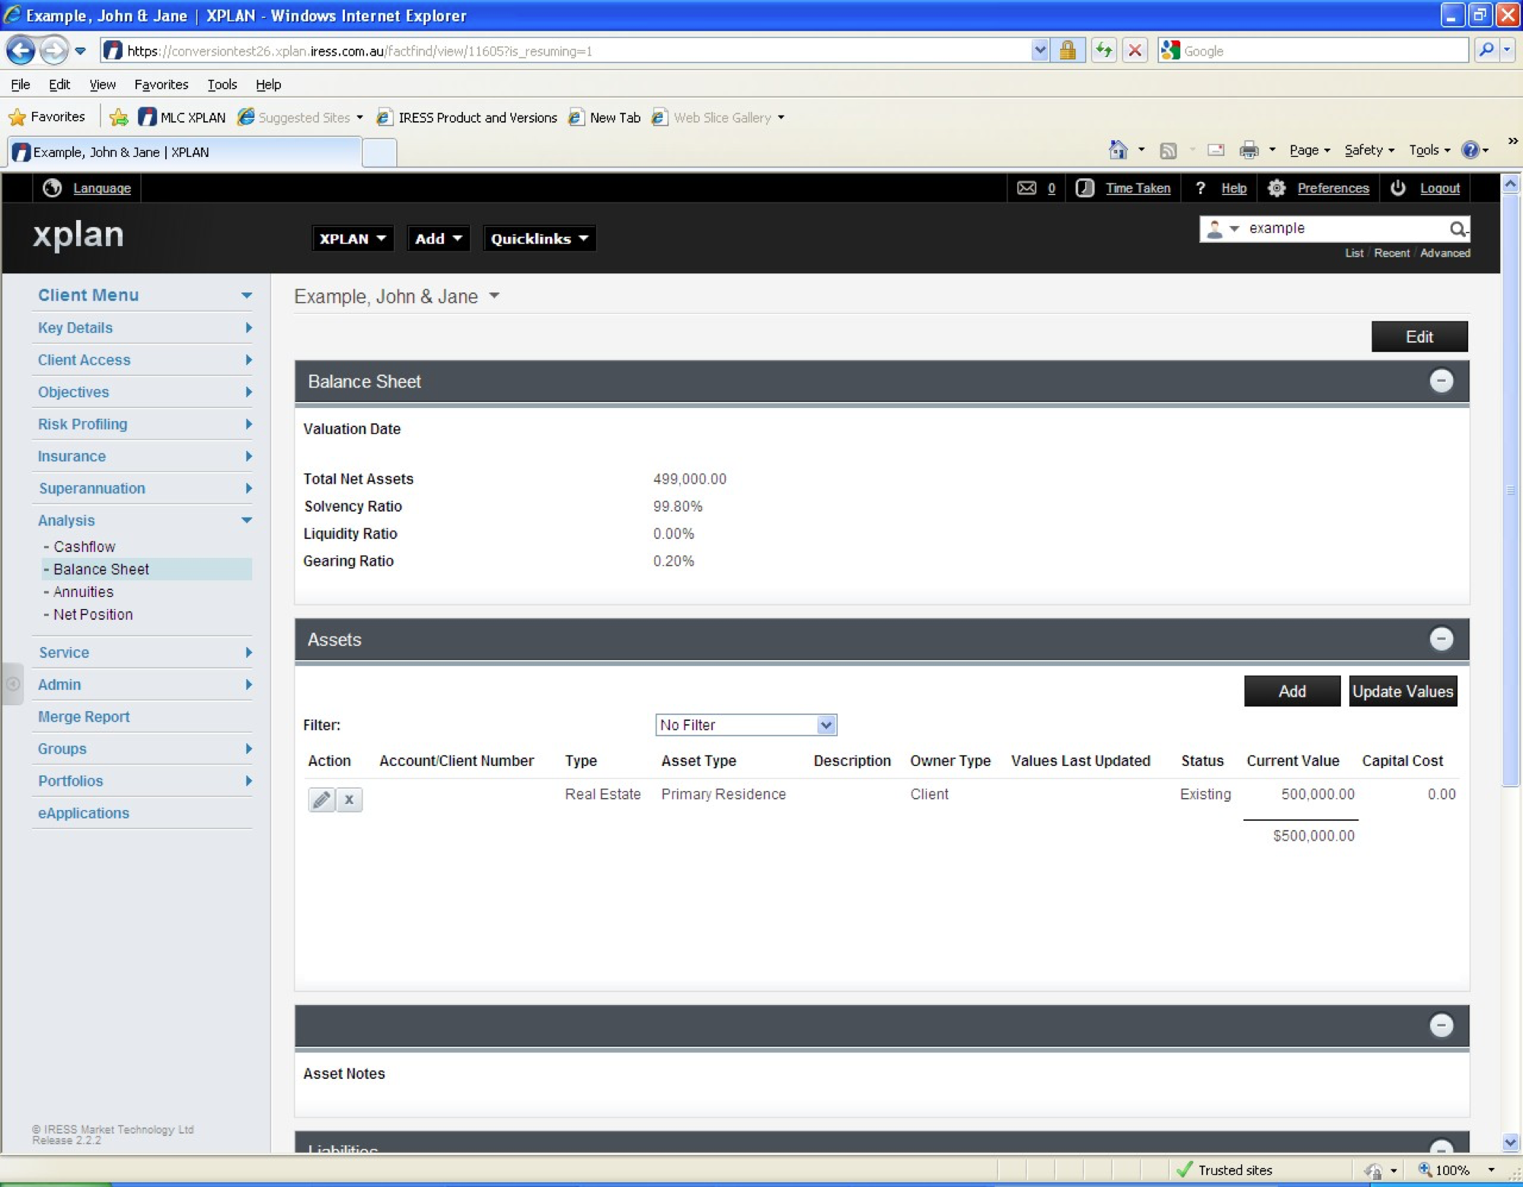Click the Print icon in IE toolbar
The width and height of the screenshot is (1523, 1187).
tap(1249, 150)
